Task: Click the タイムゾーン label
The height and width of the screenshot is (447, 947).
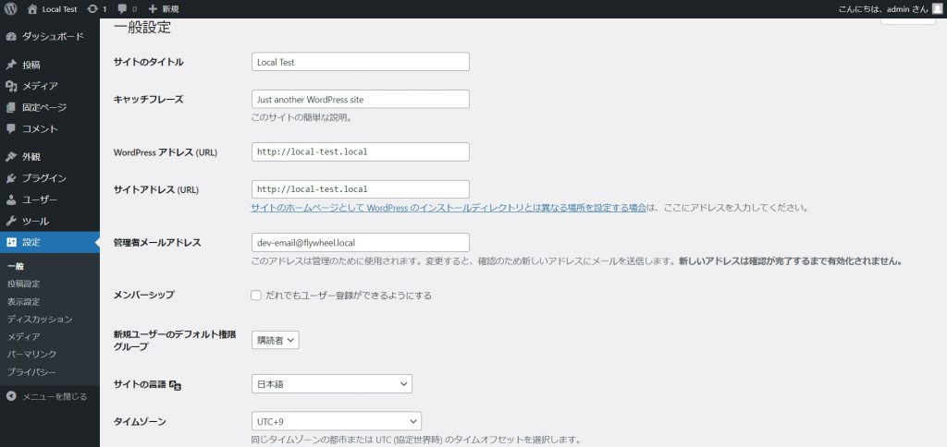Action: pyautogui.click(x=140, y=421)
